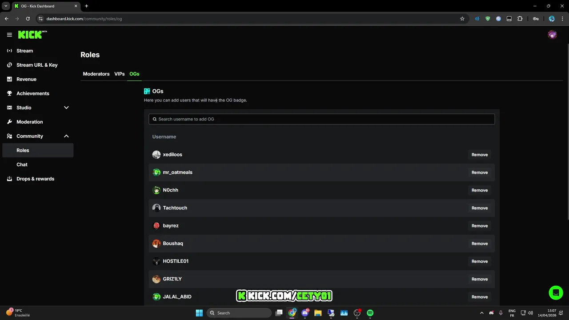Click the Username column header
Viewport: 569px width, 320px height.
[x=164, y=137]
